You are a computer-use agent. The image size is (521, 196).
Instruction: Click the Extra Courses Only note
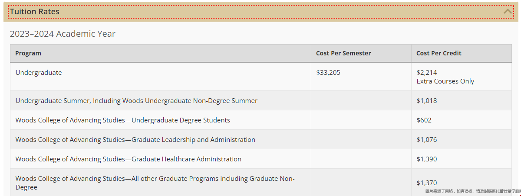[445, 81]
